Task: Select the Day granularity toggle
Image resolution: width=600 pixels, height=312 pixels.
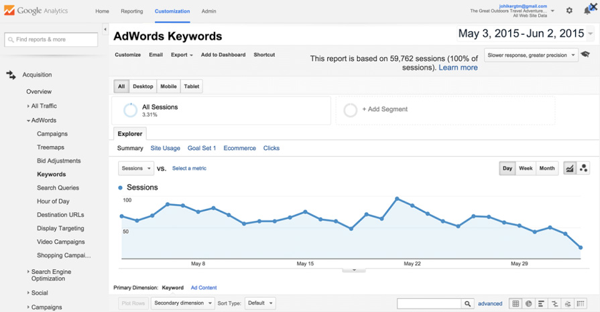Action: tap(507, 168)
